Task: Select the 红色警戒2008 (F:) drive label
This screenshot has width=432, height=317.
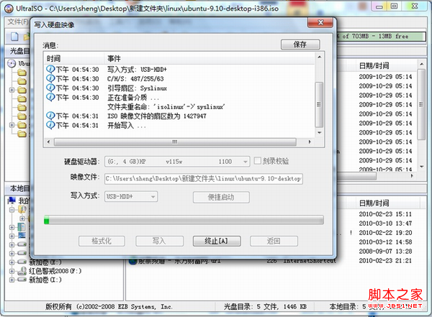Action: point(55,271)
